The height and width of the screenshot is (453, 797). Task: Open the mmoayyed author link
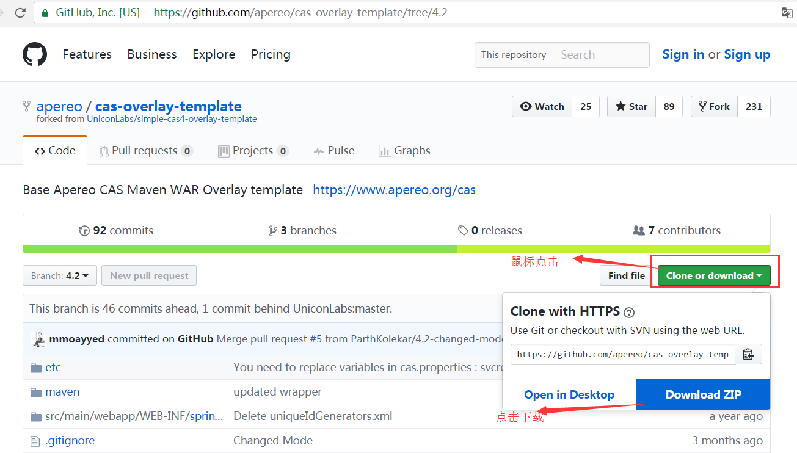coord(77,339)
